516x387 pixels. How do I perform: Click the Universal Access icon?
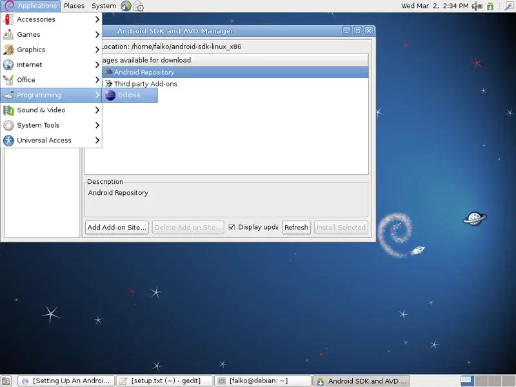tap(8, 141)
